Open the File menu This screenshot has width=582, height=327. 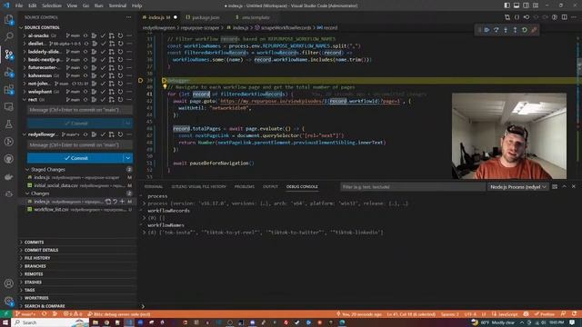click(x=19, y=5)
